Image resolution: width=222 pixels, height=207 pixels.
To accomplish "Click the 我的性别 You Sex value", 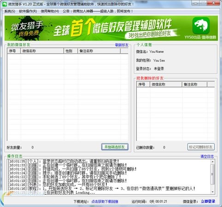I will coord(159,60).
